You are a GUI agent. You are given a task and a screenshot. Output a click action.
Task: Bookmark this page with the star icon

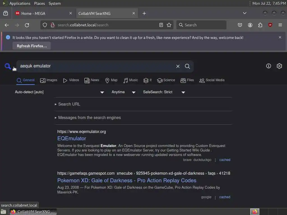(x=169, y=25)
